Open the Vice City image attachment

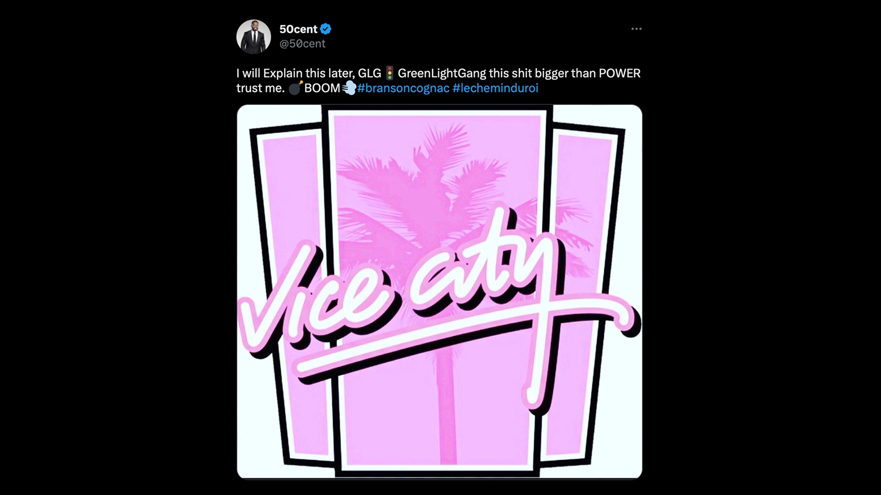coord(440,291)
